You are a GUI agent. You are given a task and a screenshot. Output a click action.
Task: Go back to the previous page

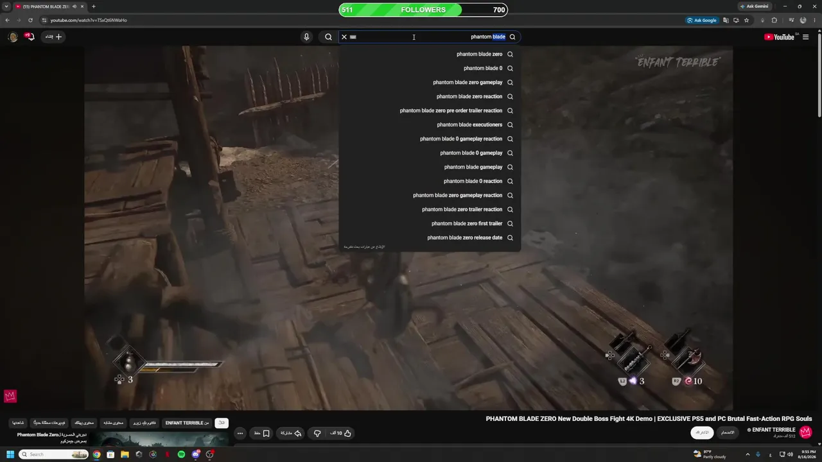[7, 20]
